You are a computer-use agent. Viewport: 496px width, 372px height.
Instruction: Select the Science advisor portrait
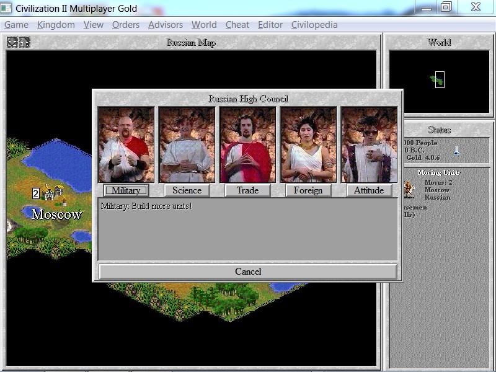click(x=187, y=144)
